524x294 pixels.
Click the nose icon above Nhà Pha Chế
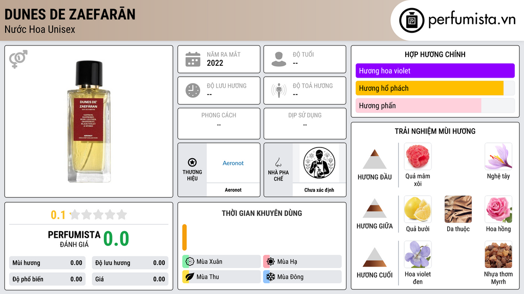pos(278,162)
